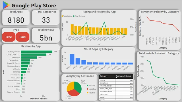
Task: Click the 1.22K (35.9...) pie label
Action: pyautogui.click(x=84, y=82)
